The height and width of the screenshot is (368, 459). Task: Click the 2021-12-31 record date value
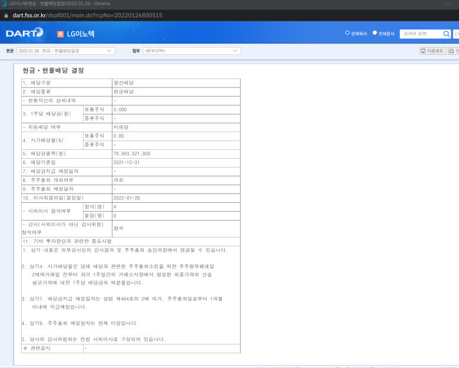pyautogui.click(x=127, y=162)
